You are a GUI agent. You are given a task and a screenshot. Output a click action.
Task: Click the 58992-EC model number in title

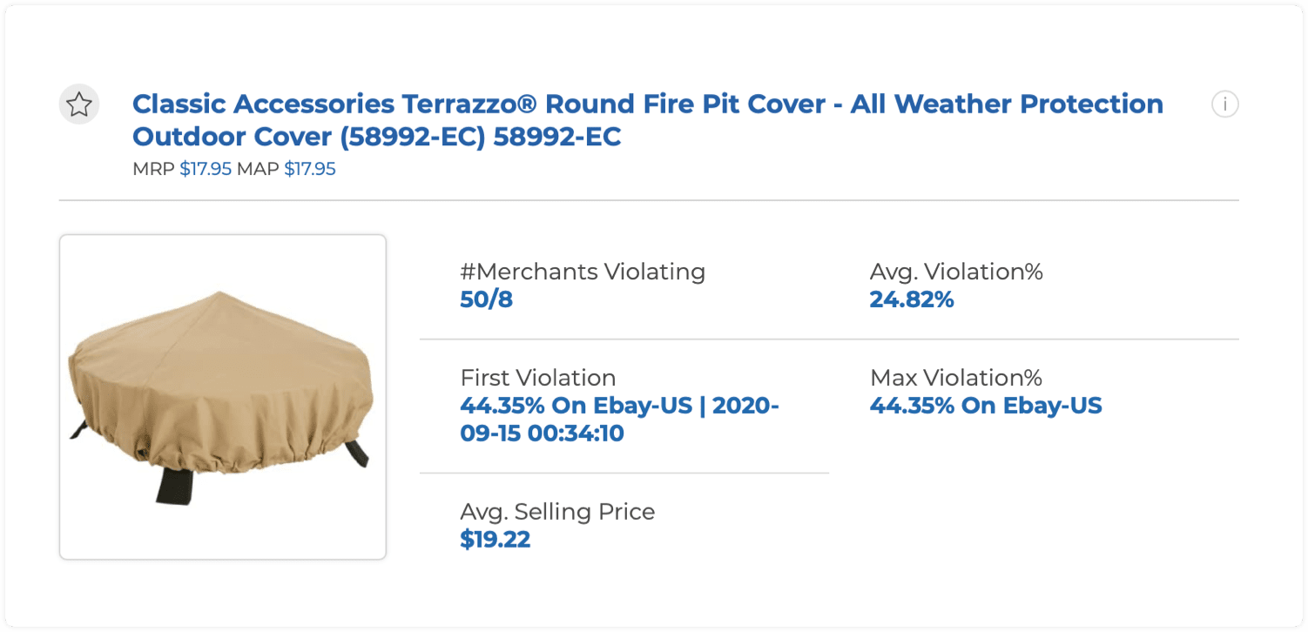[x=557, y=138]
